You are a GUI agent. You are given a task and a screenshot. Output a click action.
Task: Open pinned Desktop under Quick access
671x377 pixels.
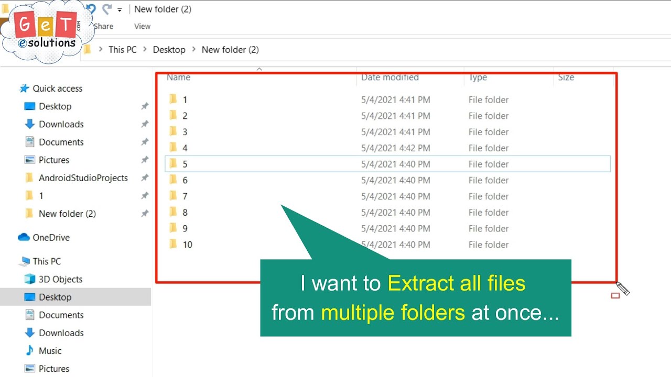55,106
